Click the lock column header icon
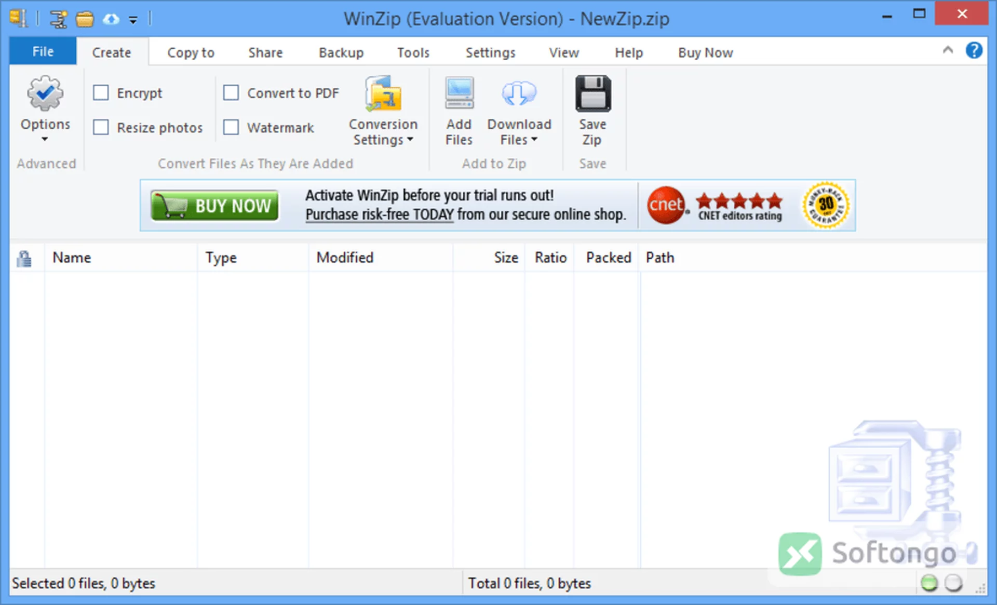Screen dimensions: 997x605 click(24, 258)
